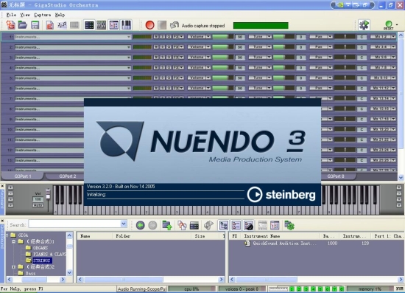Click the green Reset button icon
Screen dimensions: 405x293
(389, 25)
